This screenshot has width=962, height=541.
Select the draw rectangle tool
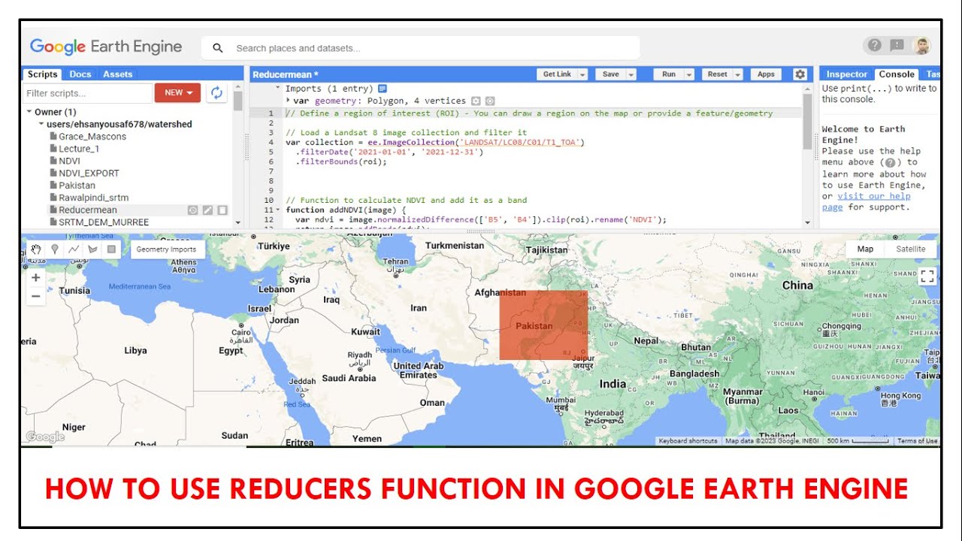pos(111,249)
